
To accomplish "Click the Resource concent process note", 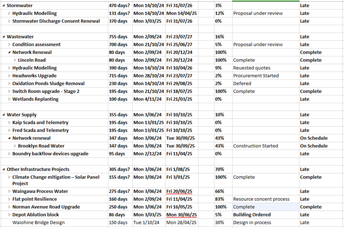I will point(262,199).
